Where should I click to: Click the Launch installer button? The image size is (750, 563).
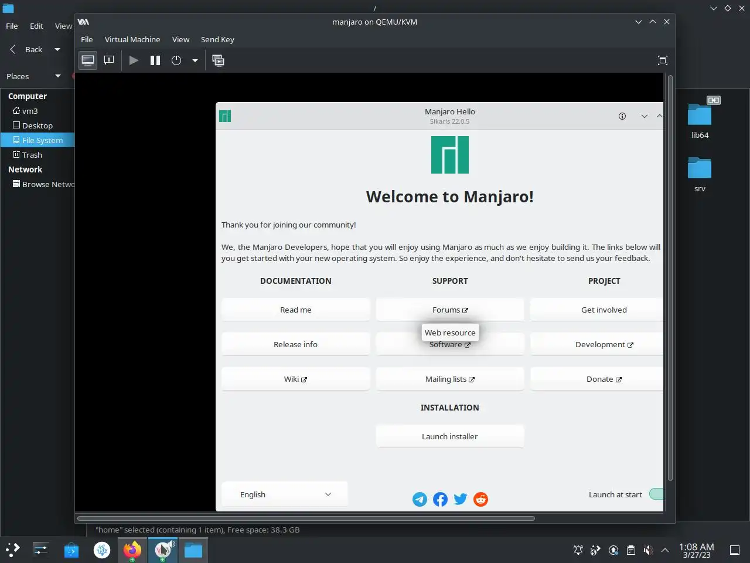(x=450, y=436)
